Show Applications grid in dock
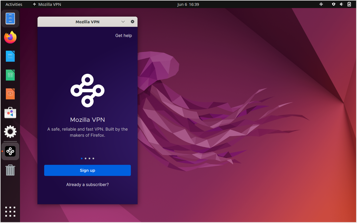 pos(10,212)
